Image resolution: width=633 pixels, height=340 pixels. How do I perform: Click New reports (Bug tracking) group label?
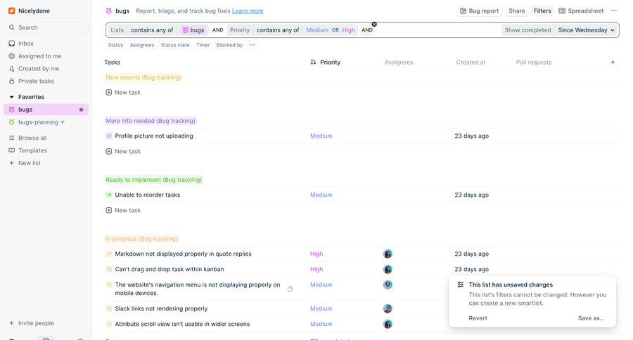[143, 77]
